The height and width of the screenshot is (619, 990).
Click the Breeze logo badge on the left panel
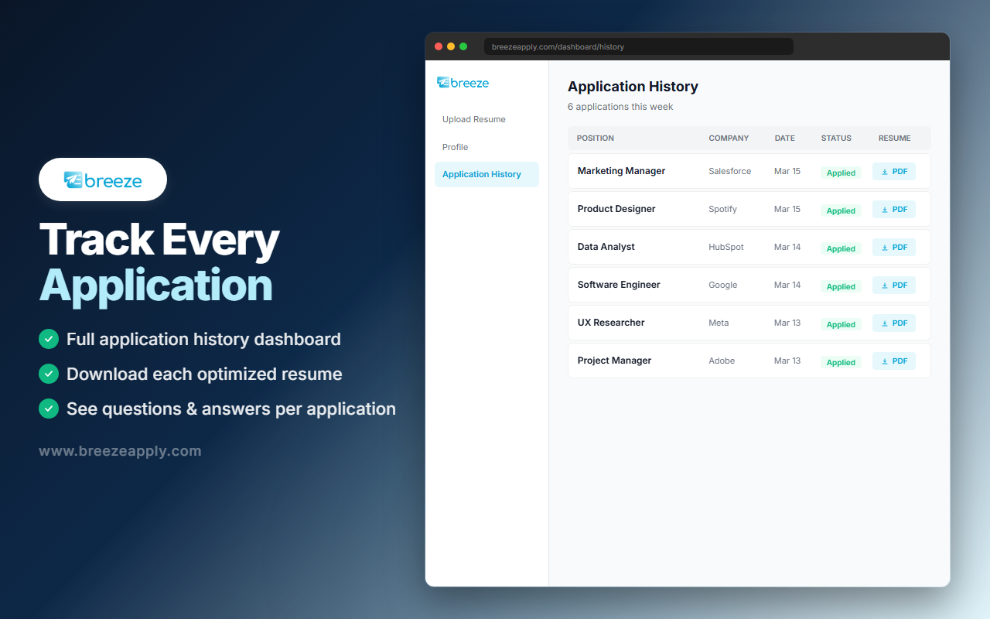pyautogui.click(x=102, y=179)
